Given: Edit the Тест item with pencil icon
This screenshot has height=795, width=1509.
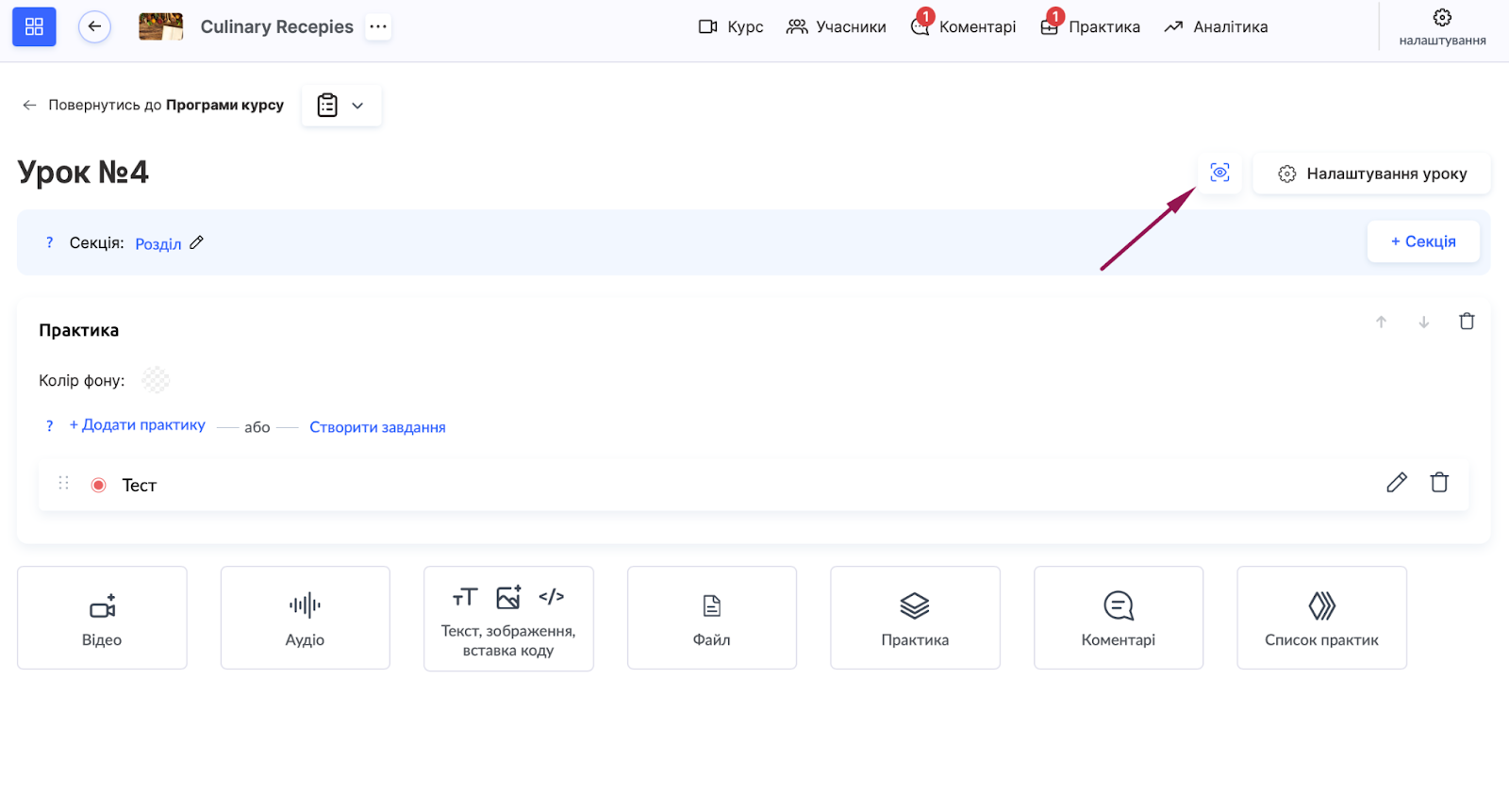Looking at the screenshot, I should 1397,483.
